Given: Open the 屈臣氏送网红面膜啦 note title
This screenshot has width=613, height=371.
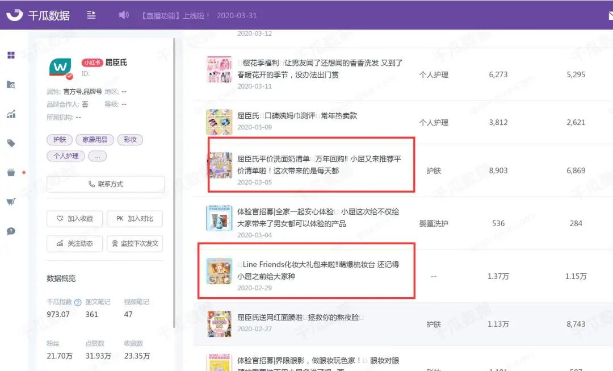Looking at the screenshot, I should [300, 318].
